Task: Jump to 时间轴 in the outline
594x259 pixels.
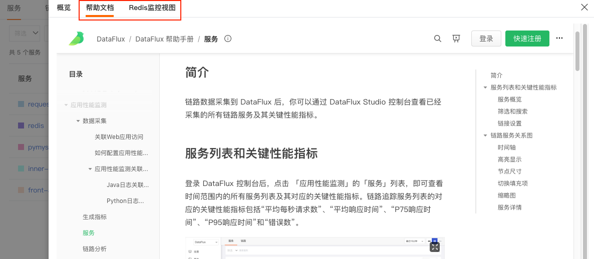Action: [506, 147]
